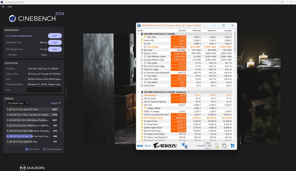Click the AORUS logo in HWiNFO toolbar
296x171 pixels.
(165, 145)
